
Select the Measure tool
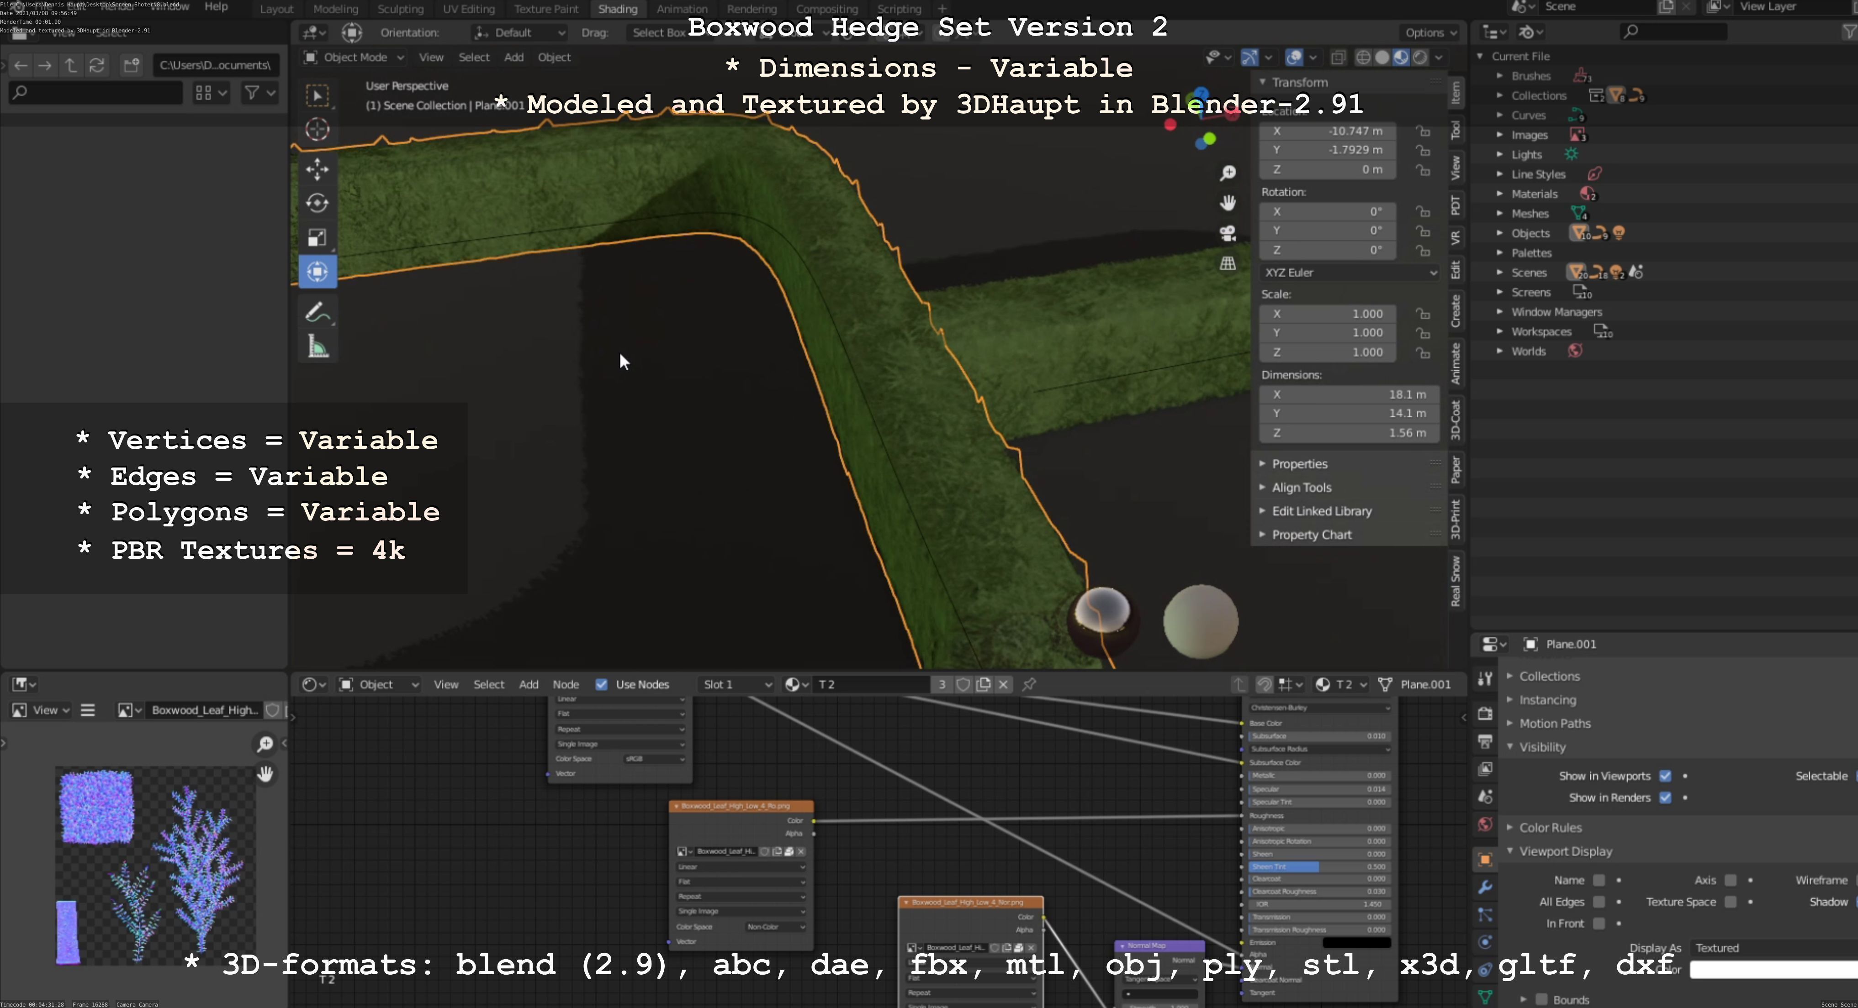pos(318,347)
